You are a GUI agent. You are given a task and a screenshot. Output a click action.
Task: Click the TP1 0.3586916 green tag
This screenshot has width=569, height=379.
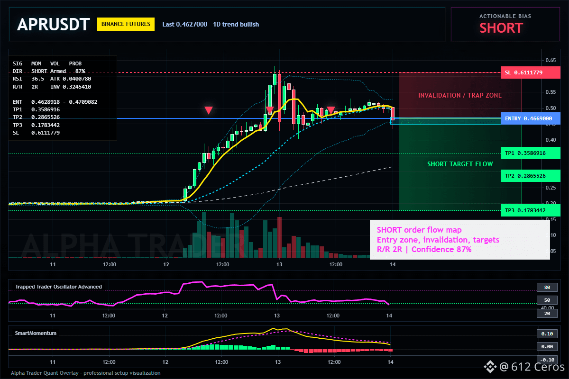coord(530,153)
